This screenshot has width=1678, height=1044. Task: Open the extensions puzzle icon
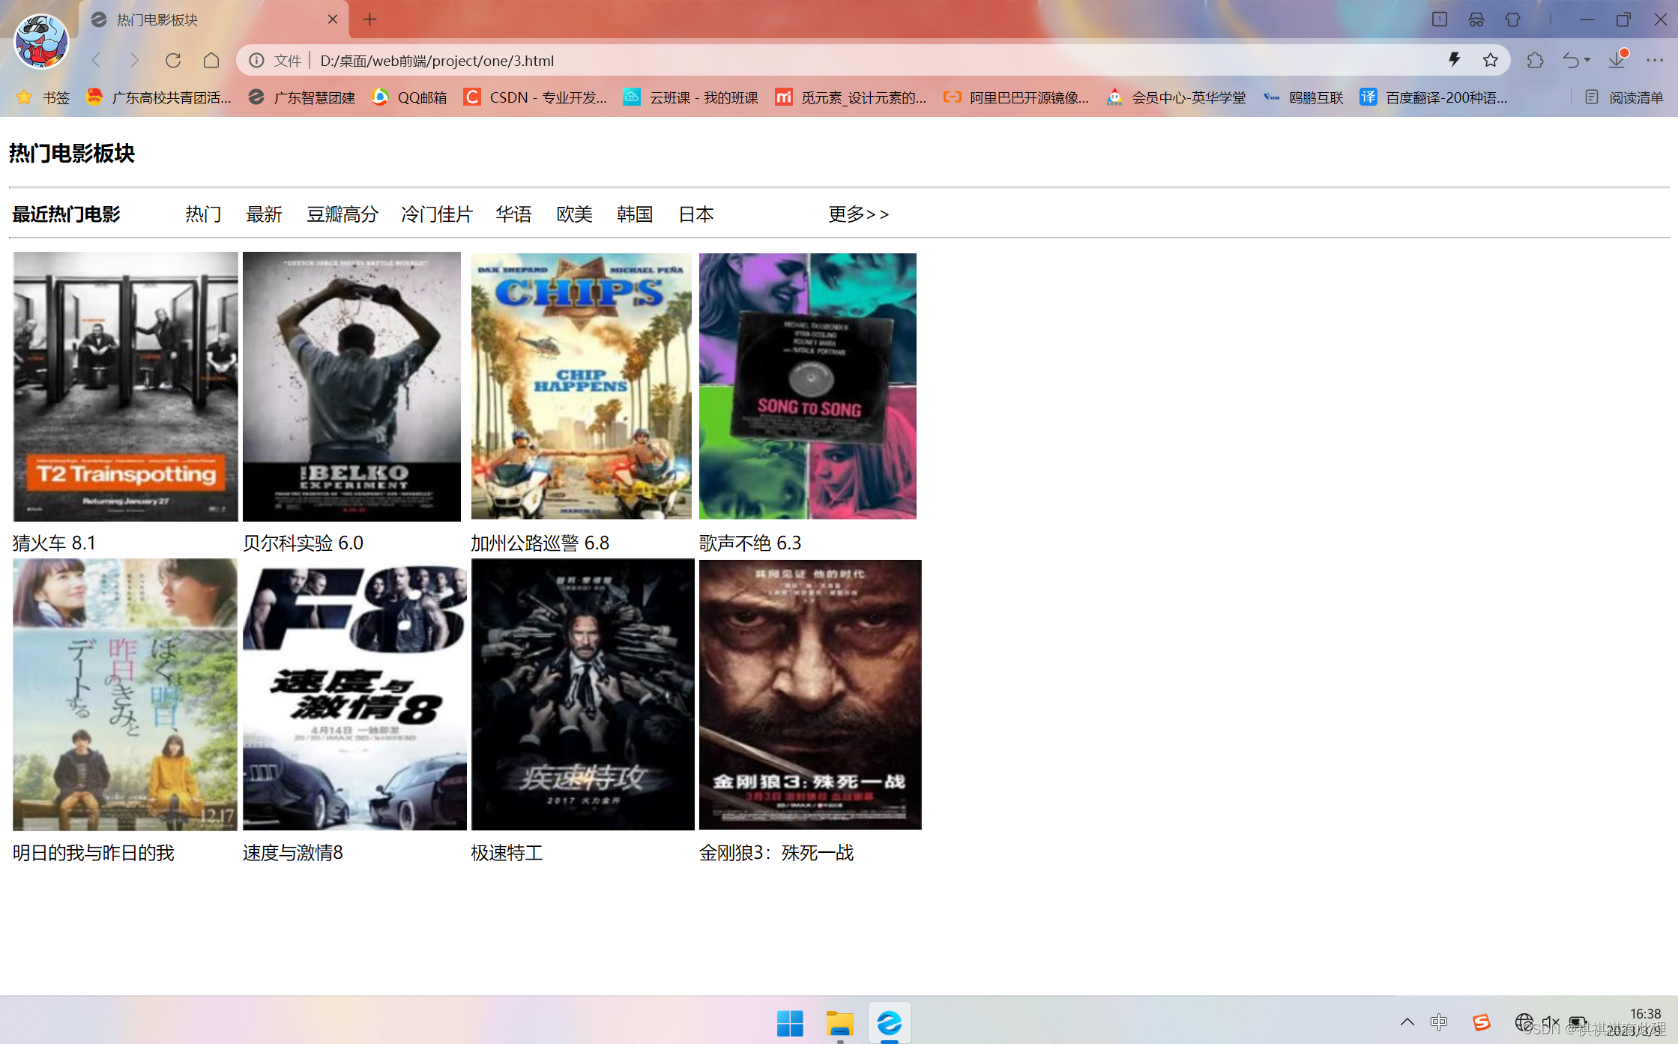1535,60
